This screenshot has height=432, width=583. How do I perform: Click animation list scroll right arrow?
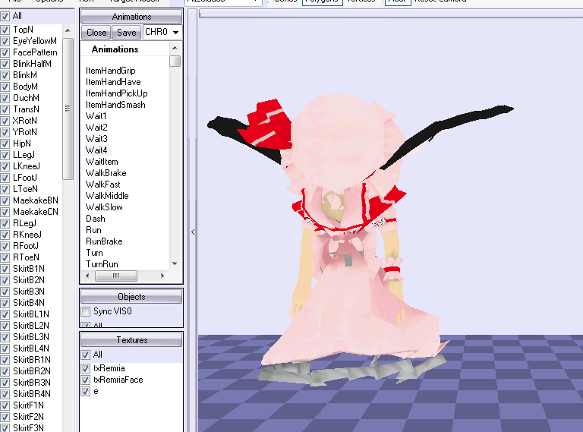click(x=162, y=276)
